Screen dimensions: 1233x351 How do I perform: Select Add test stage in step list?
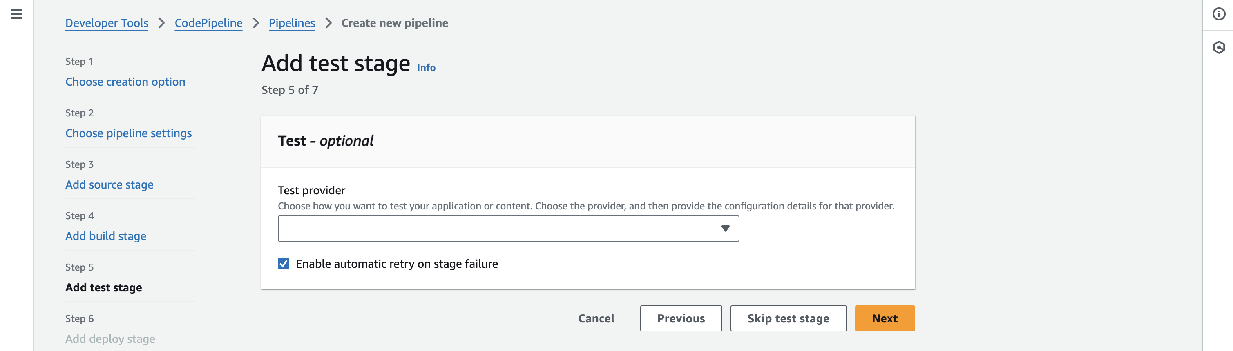coord(103,287)
